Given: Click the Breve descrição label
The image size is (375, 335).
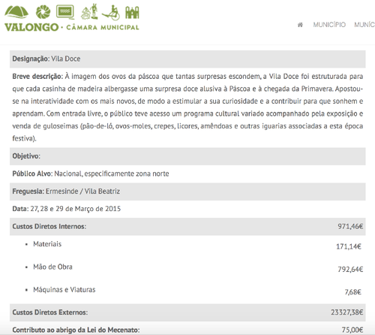Looking at the screenshot, I should tap(37, 77).
